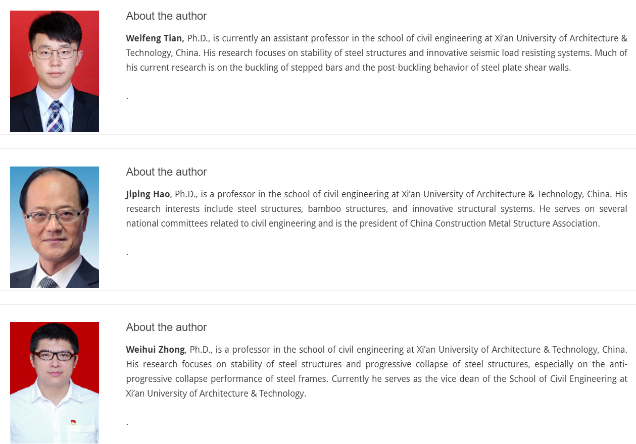Click the first 'About the author' heading
636x444 pixels.
166,16
